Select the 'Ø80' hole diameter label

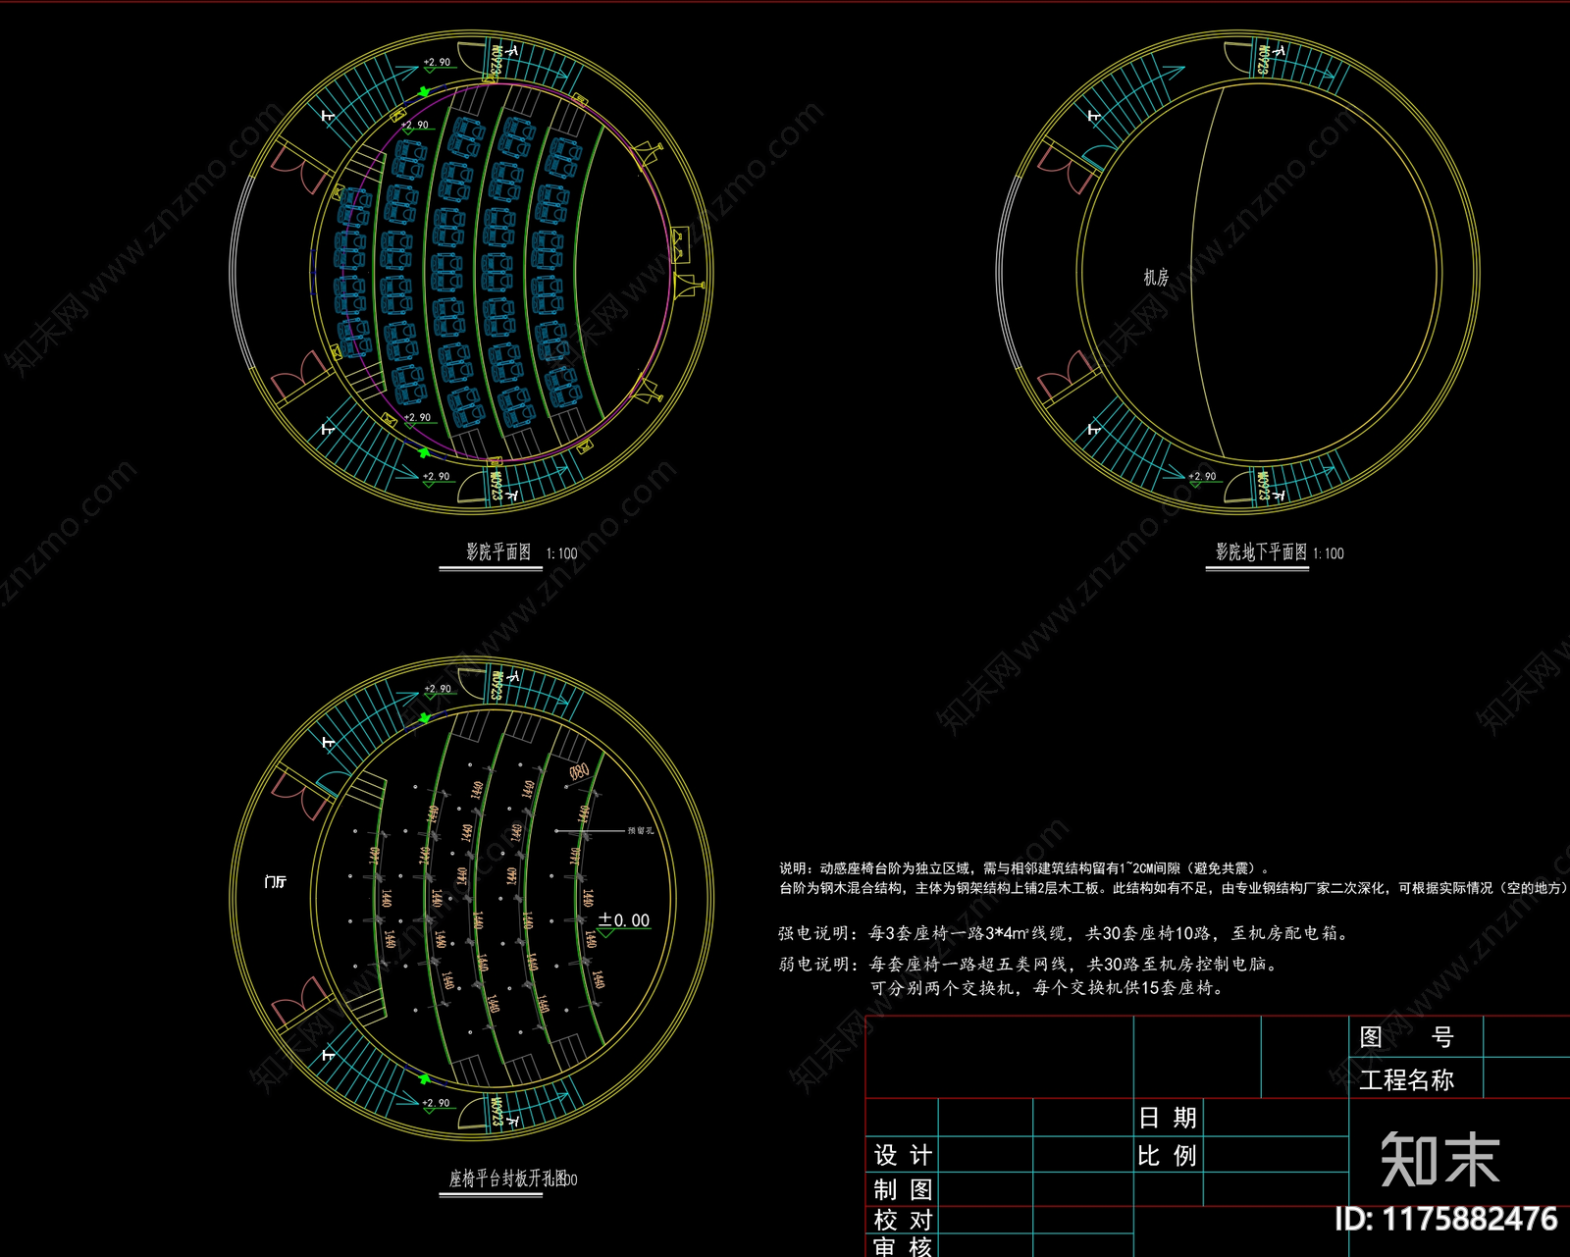(x=579, y=772)
